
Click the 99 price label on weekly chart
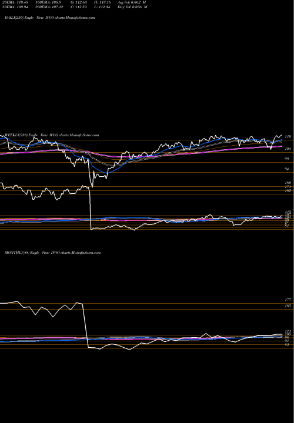coord(287,159)
